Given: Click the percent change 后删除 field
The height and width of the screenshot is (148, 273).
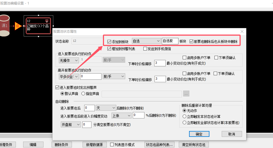Looking at the screenshot, I should pyautogui.click(x=138, y=115).
